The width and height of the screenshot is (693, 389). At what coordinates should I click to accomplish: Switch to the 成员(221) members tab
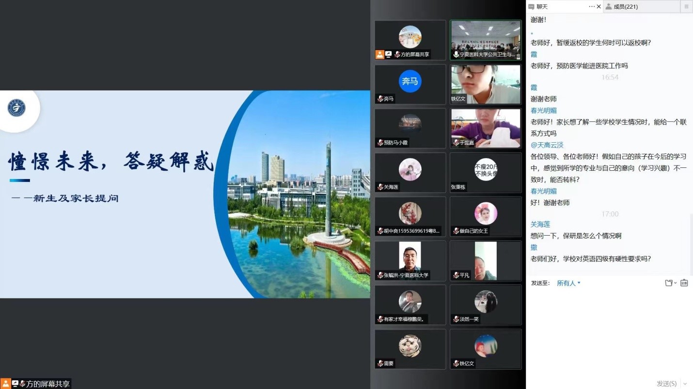(625, 6)
